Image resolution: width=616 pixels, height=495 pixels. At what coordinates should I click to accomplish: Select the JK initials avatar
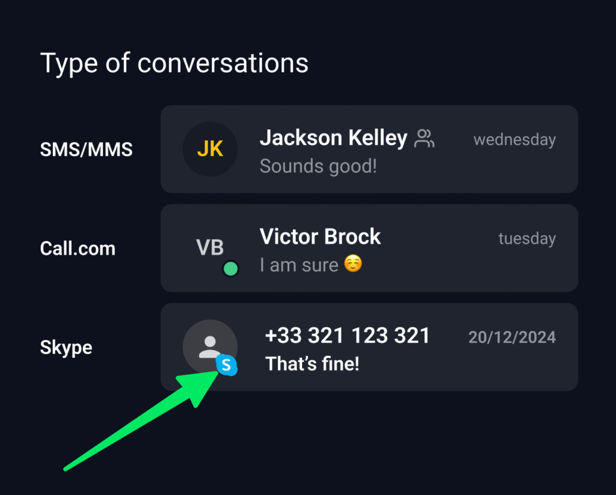coord(210,149)
